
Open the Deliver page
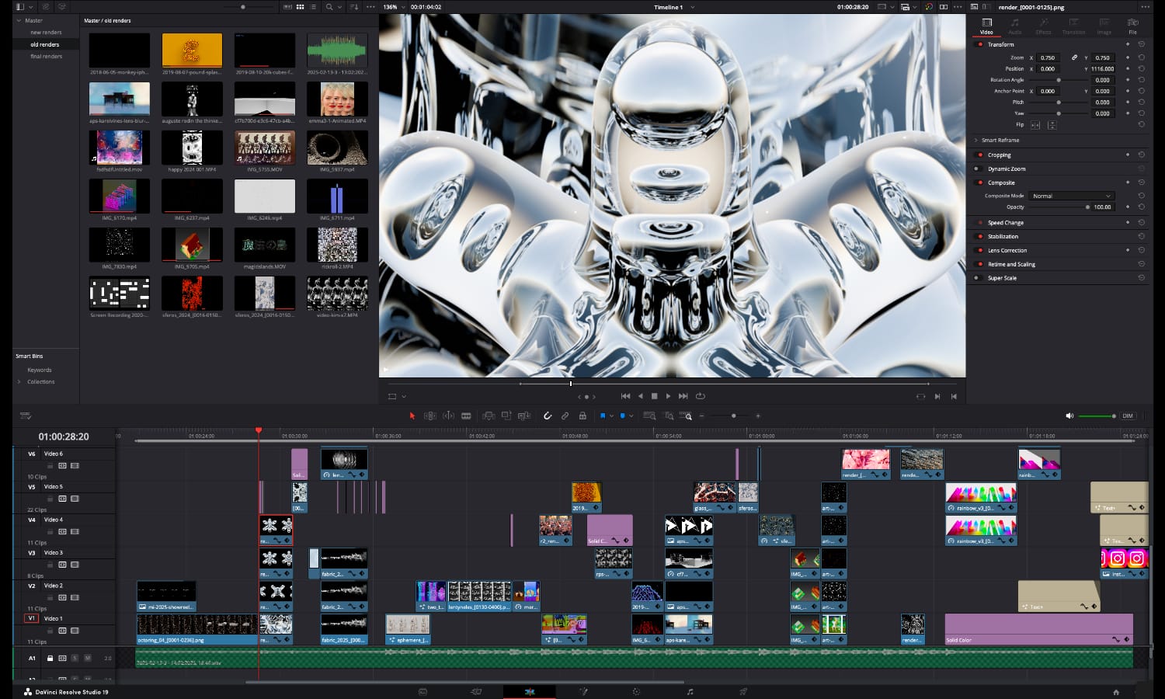744,691
